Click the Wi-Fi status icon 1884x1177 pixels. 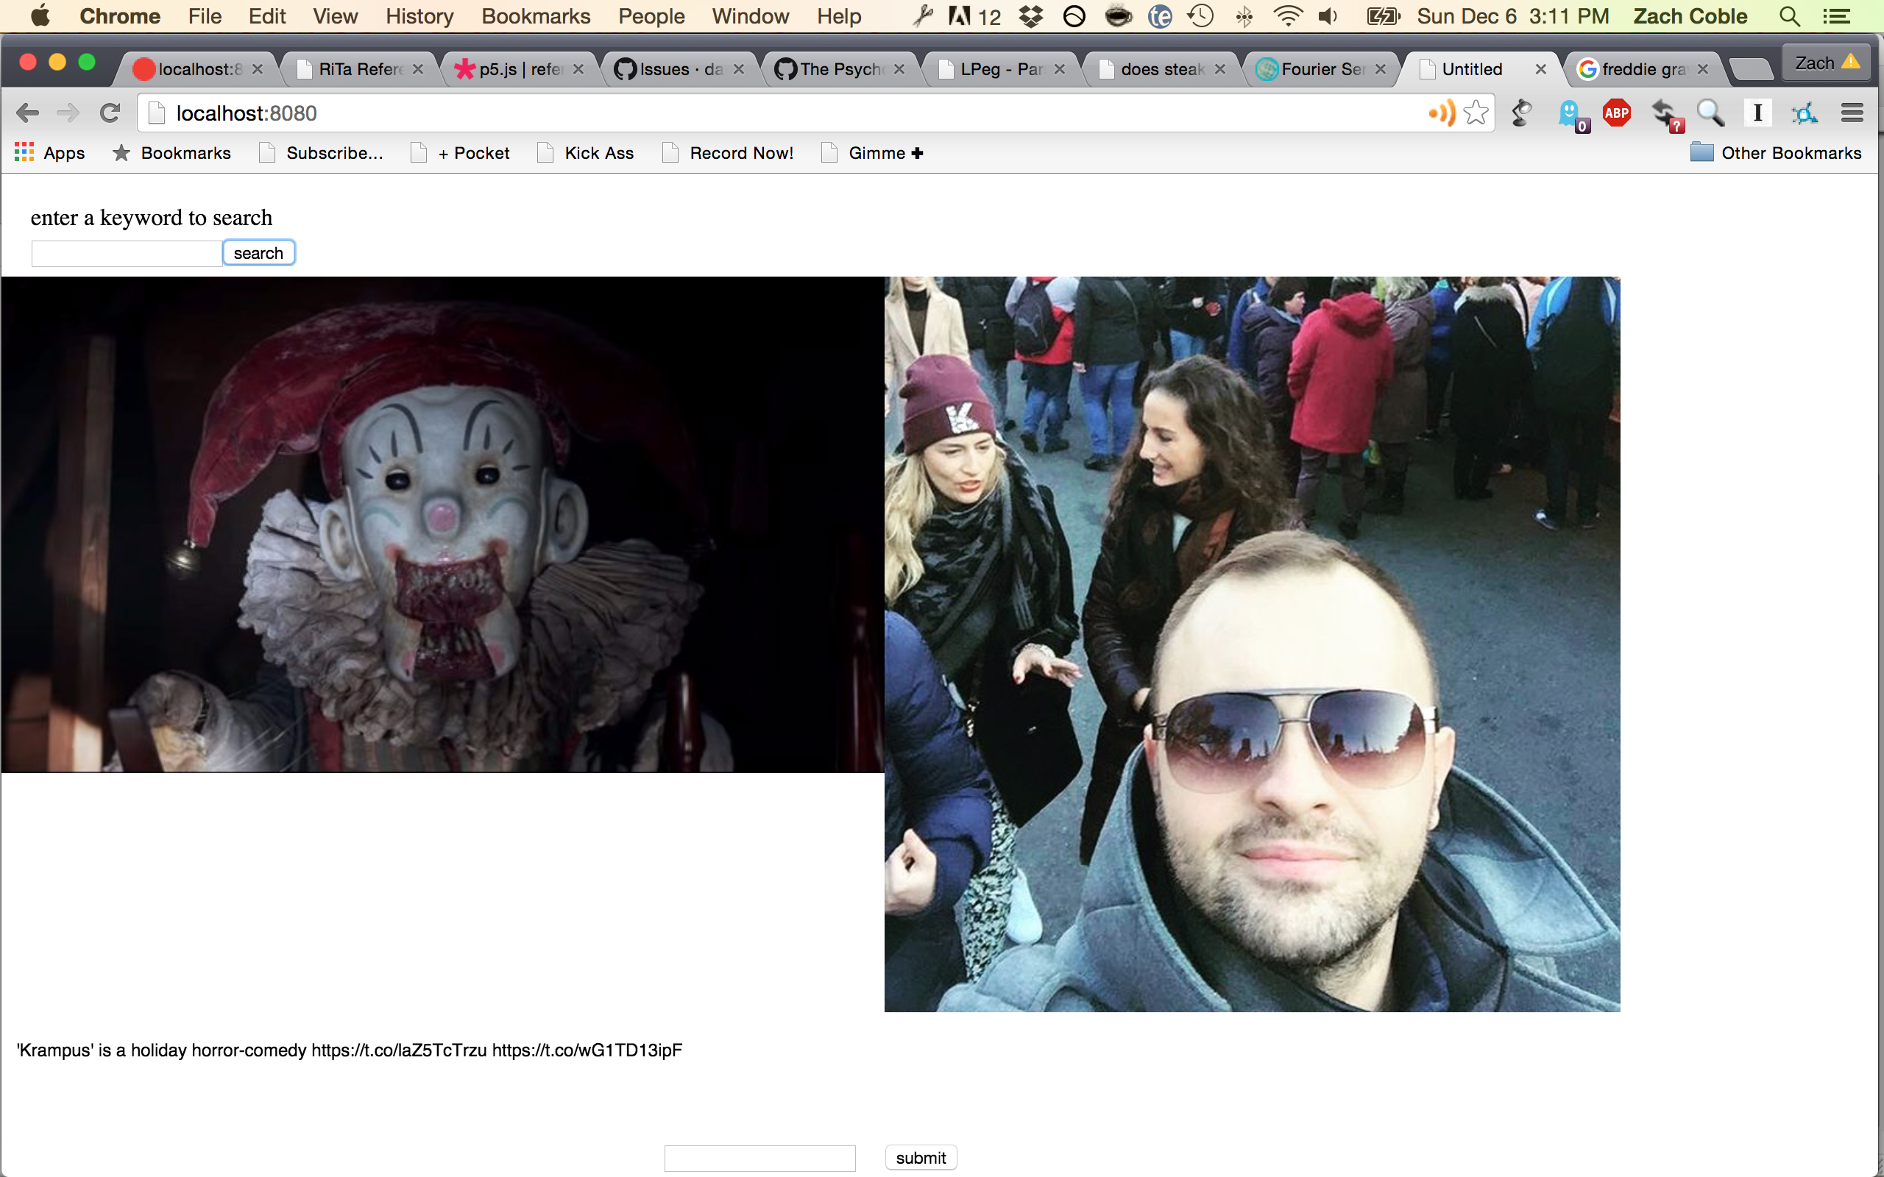coord(1289,16)
